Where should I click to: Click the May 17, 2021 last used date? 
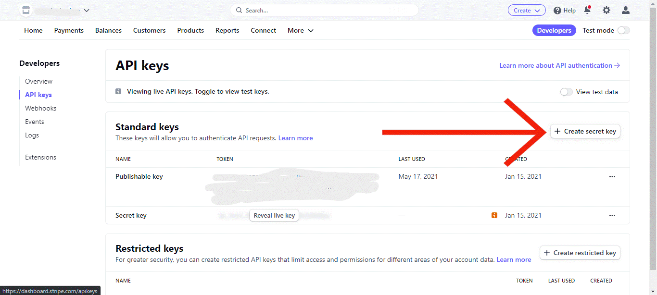coord(418,176)
